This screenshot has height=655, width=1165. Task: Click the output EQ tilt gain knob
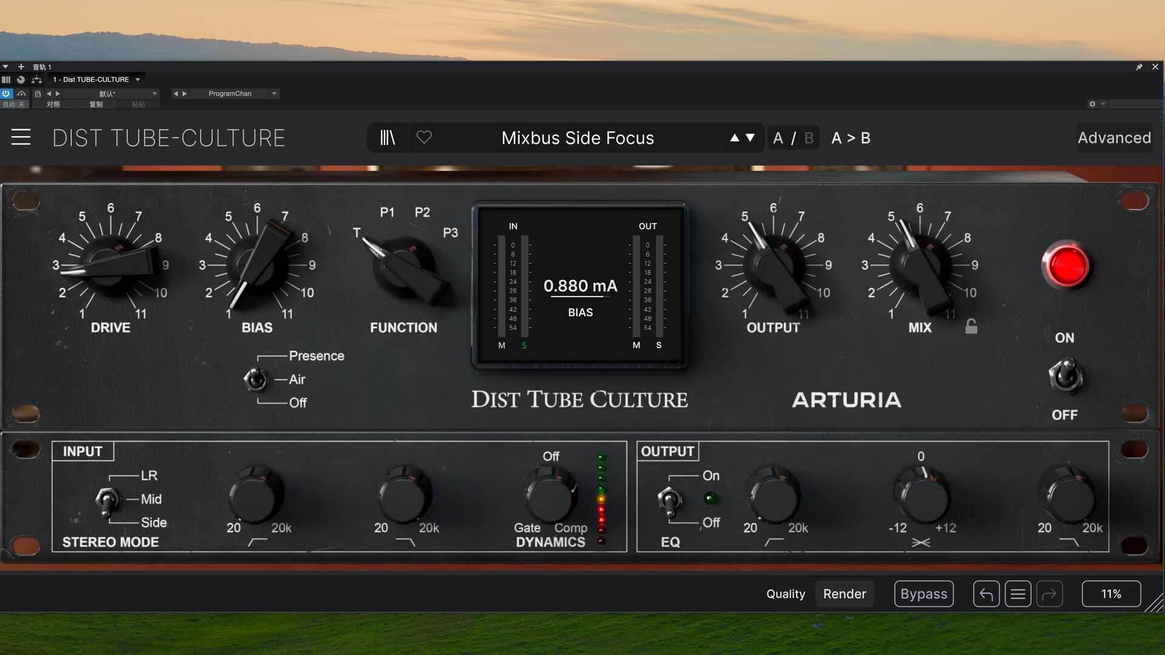tap(922, 495)
